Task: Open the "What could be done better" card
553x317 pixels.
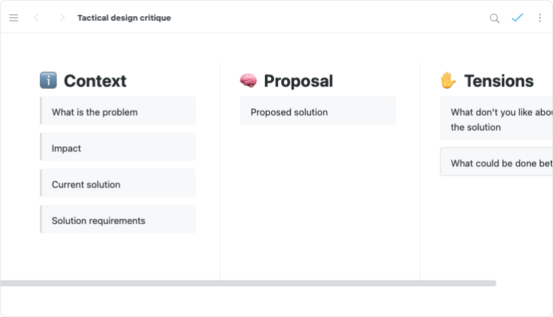Action: click(497, 163)
